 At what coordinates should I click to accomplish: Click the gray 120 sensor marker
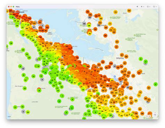click(x=110, y=88)
